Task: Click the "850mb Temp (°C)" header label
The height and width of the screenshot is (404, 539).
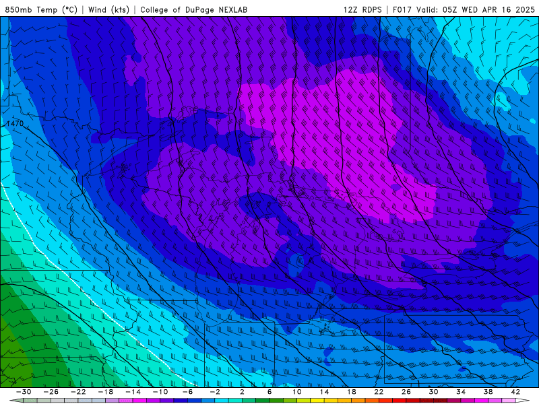Action: [41, 9]
